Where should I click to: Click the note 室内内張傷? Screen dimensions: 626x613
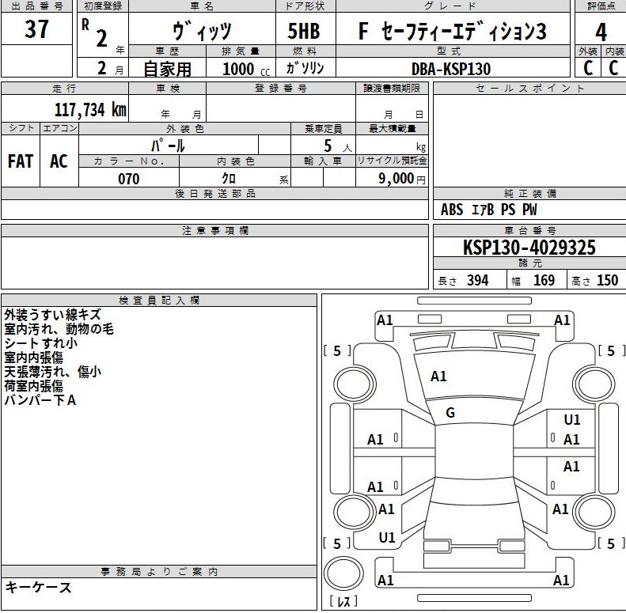point(33,358)
